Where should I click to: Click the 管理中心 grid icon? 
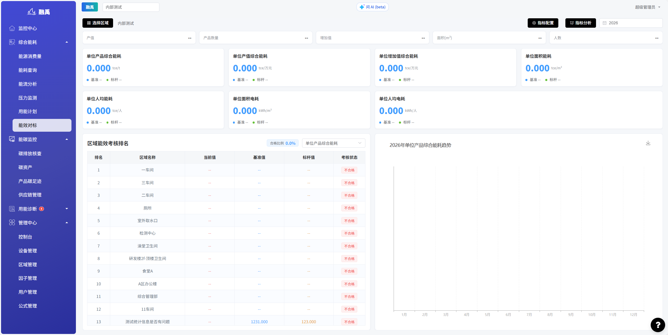coord(12,223)
